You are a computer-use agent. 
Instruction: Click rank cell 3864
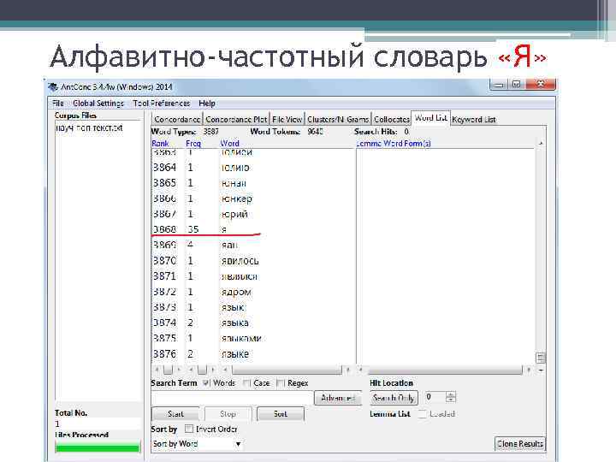(x=164, y=168)
